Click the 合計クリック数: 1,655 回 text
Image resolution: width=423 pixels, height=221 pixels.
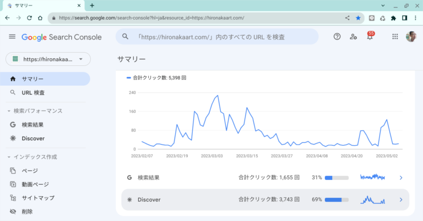(x=269, y=178)
